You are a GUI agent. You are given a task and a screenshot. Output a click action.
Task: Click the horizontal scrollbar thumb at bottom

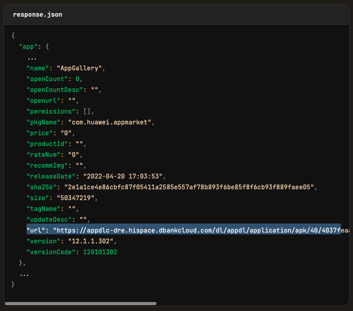point(81,303)
